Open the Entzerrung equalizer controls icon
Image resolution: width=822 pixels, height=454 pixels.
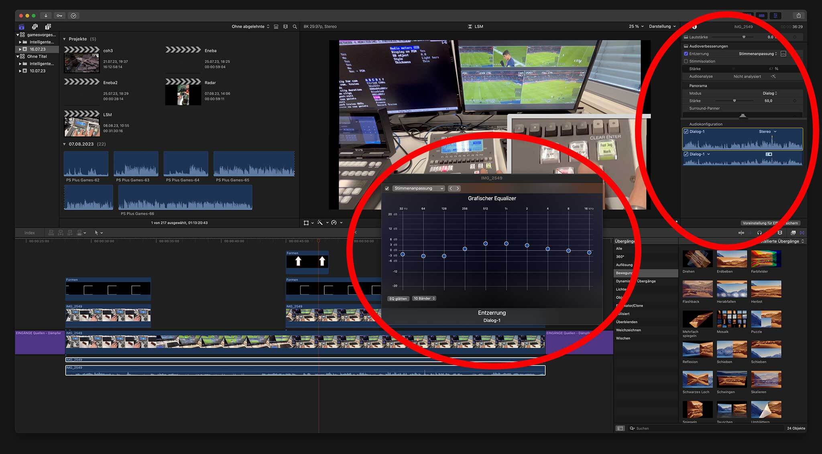[783, 54]
